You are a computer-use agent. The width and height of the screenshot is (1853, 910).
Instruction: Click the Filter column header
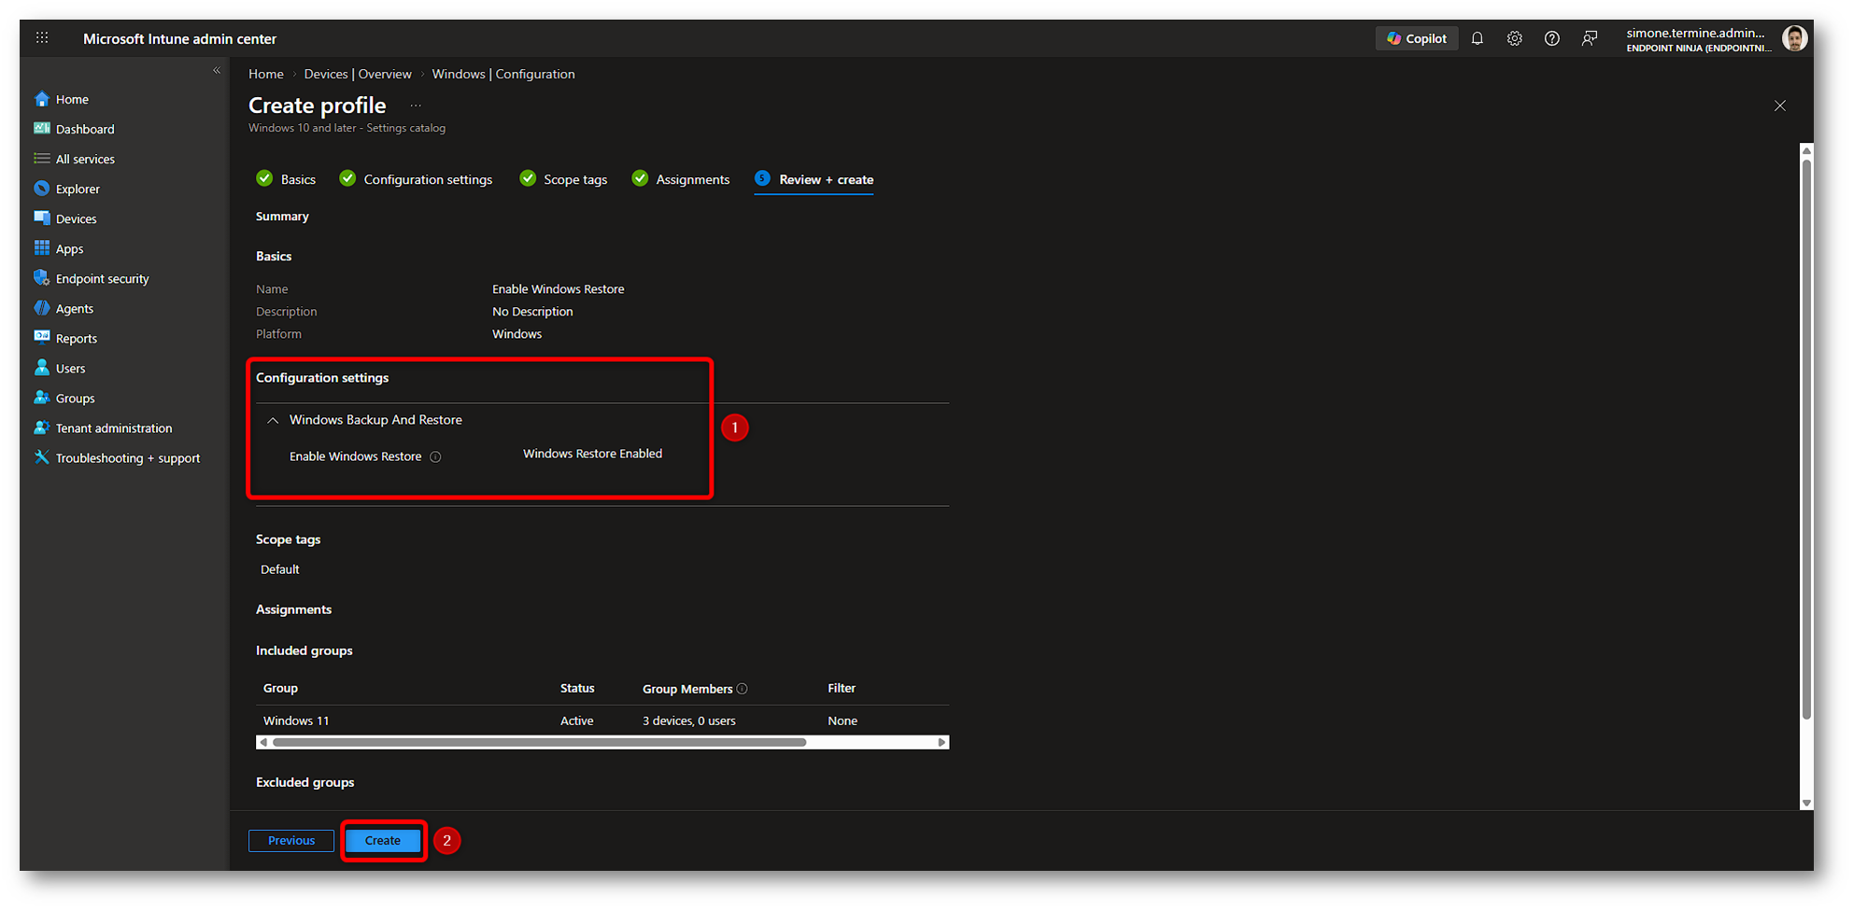pyautogui.click(x=842, y=688)
